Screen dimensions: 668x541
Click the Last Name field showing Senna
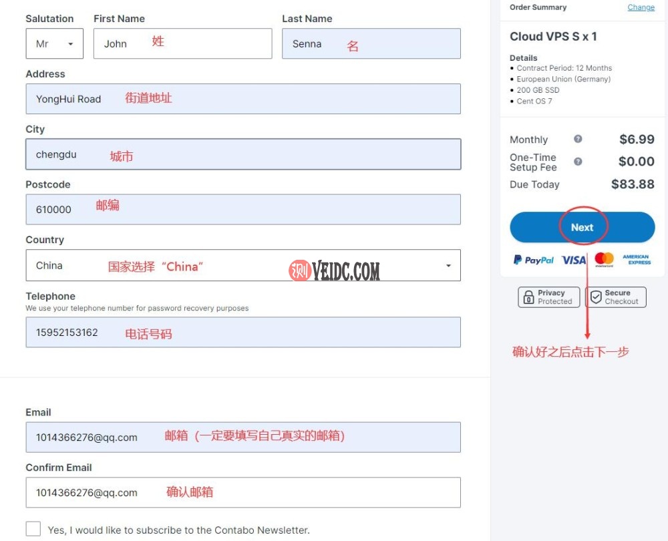point(371,43)
